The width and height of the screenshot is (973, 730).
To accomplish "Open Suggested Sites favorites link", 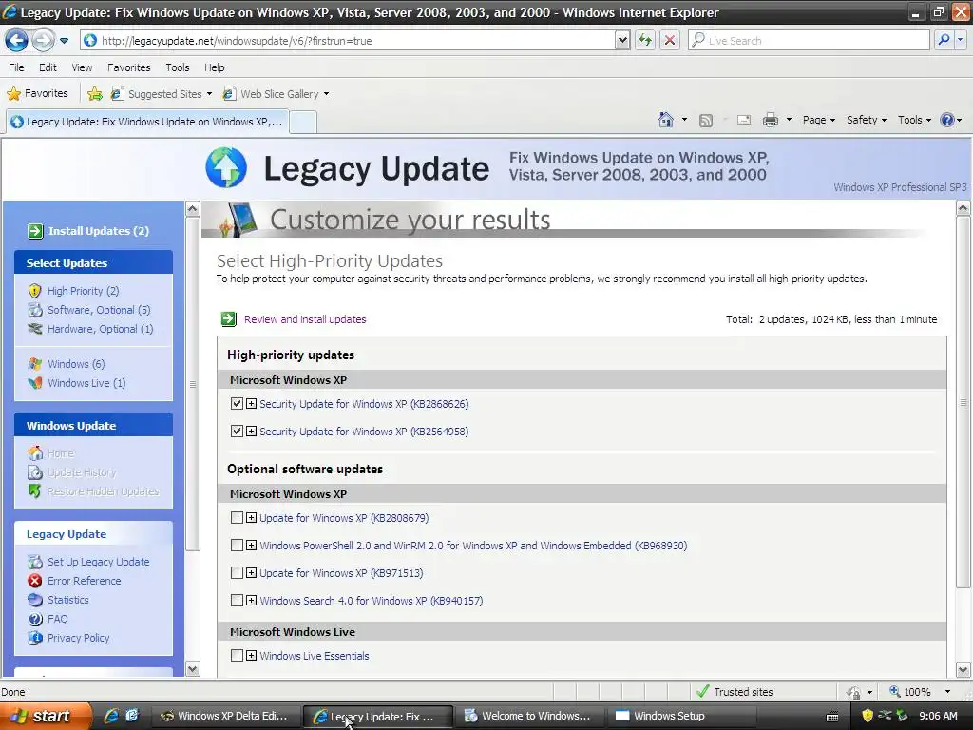I will [x=162, y=94].
